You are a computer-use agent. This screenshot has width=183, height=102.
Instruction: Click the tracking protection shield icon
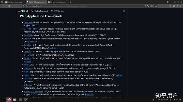point(23,6)
